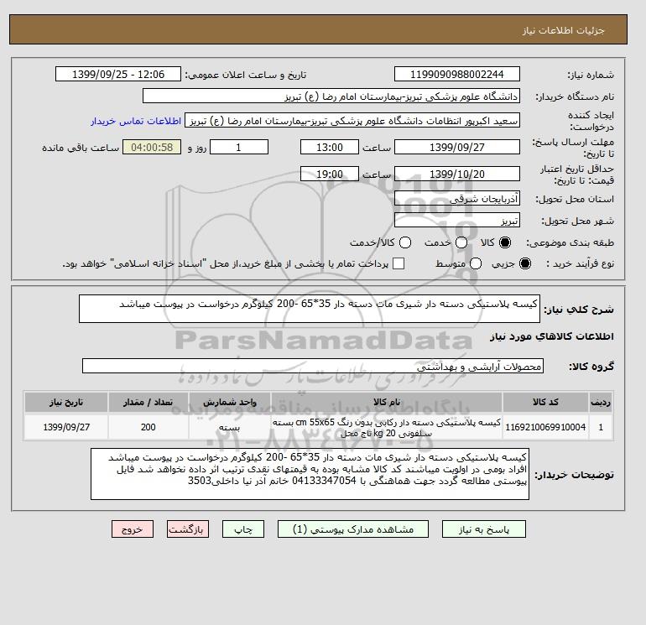This screenshot has height=625, width=646.
Task: Open the buyer contact info link
Action: tap(136, 121)
